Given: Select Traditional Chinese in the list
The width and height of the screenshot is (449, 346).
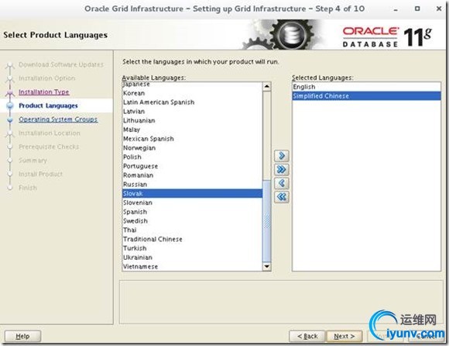Looking at the screenshot, I should (x=192, y=239).
